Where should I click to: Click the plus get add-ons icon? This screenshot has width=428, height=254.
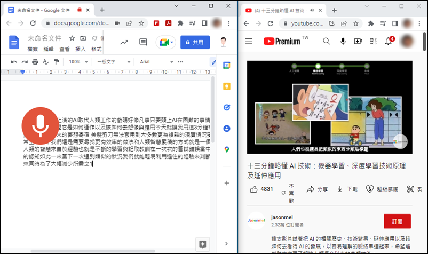pyautogui.click(x=227, y=183)
